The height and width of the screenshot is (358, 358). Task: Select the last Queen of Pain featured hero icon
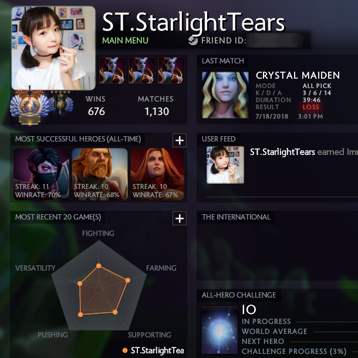coord(171,70)
